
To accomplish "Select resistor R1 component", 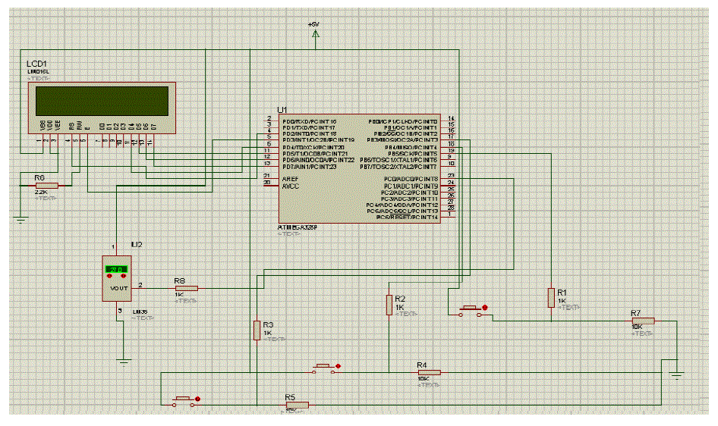I will (551, 298).
